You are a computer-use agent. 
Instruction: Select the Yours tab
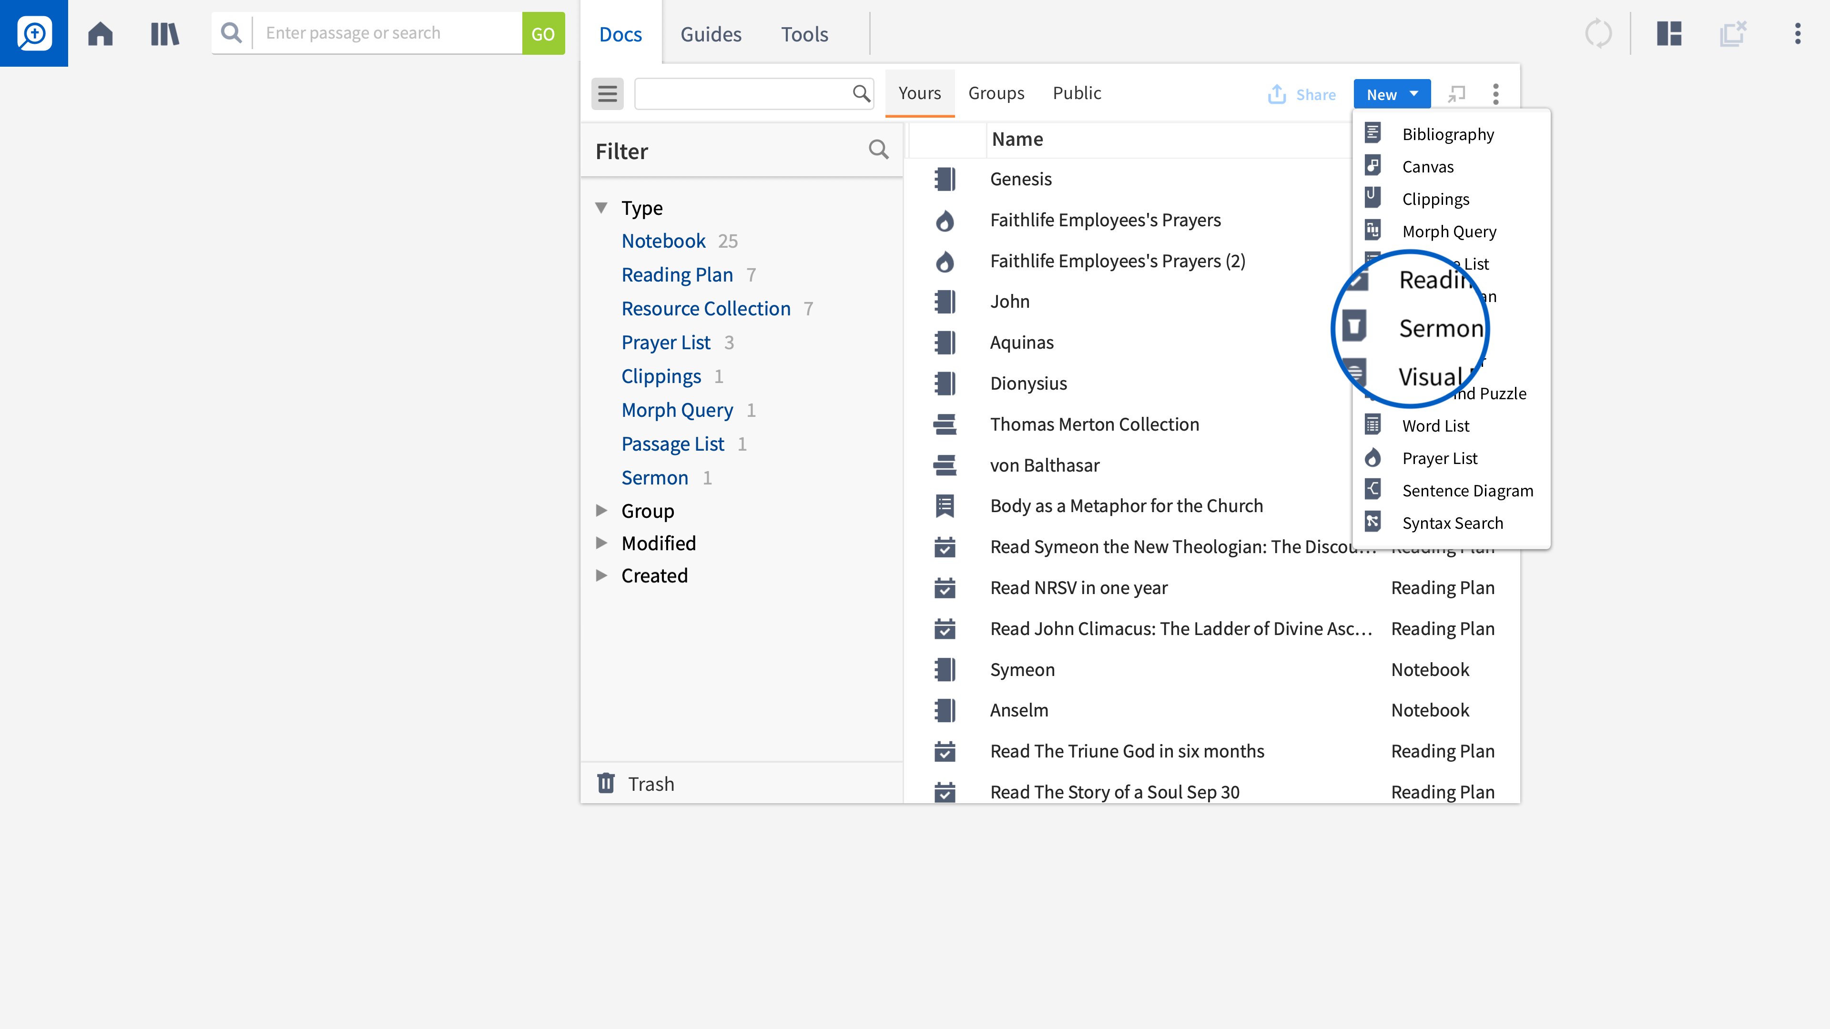click(919, 93)
